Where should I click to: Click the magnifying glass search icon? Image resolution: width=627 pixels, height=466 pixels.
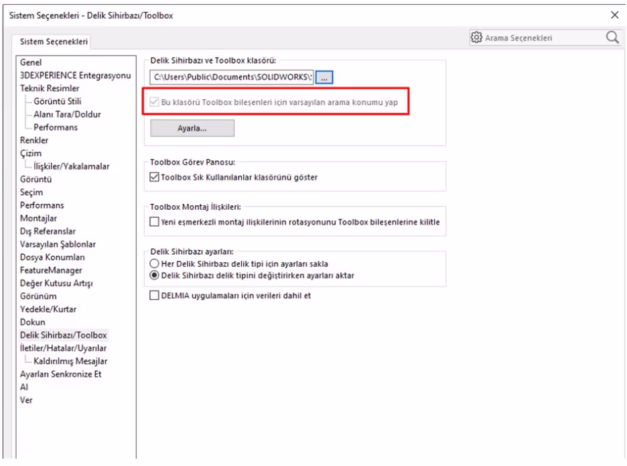click(612, 38)
